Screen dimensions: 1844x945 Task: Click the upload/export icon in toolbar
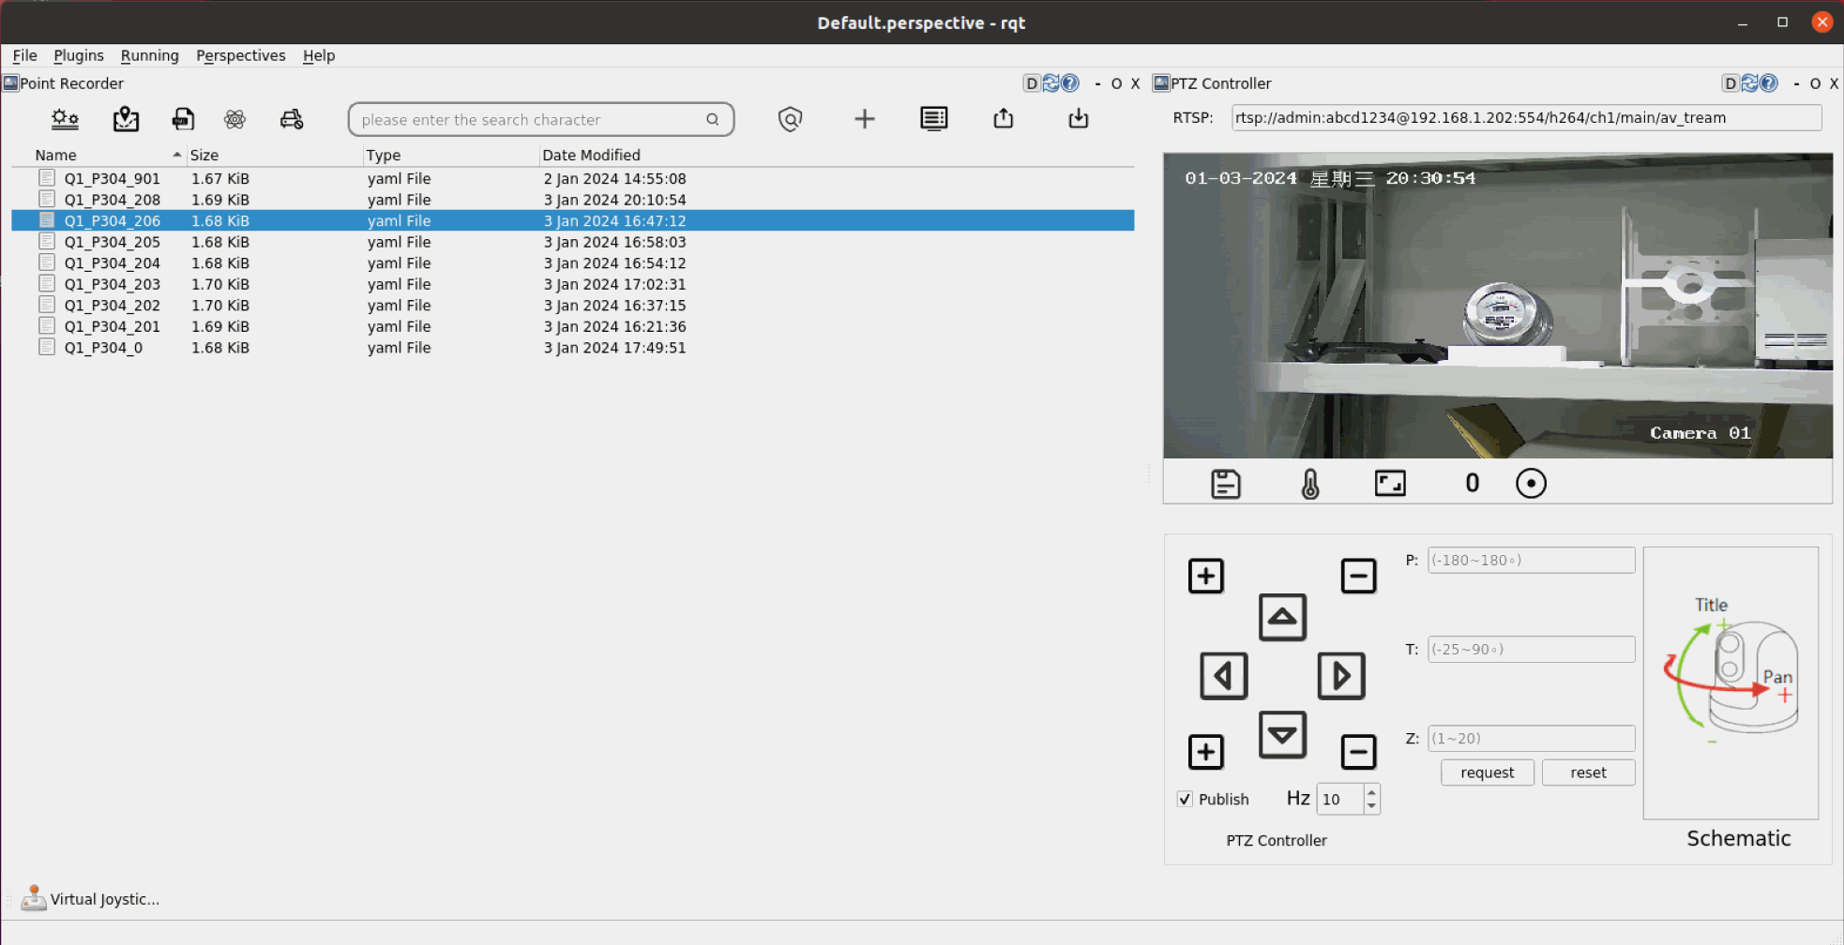tap(1003, 119)
